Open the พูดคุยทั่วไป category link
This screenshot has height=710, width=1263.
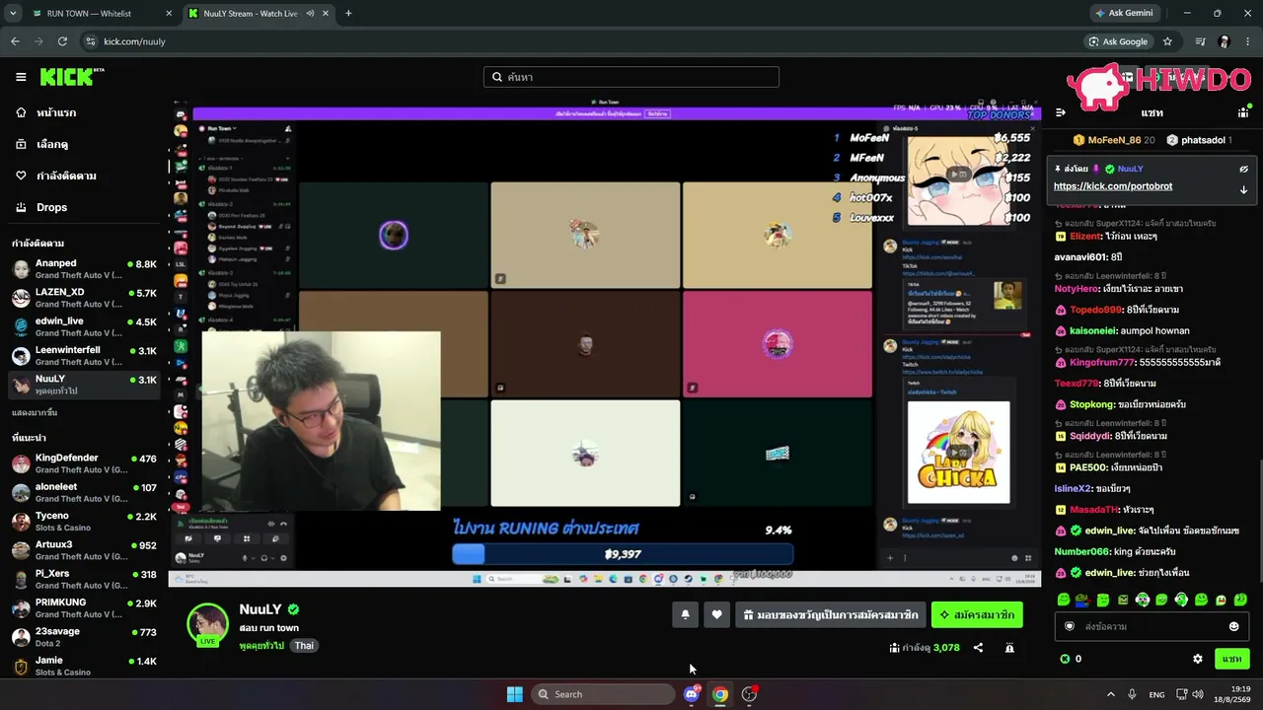pos(261,646)
